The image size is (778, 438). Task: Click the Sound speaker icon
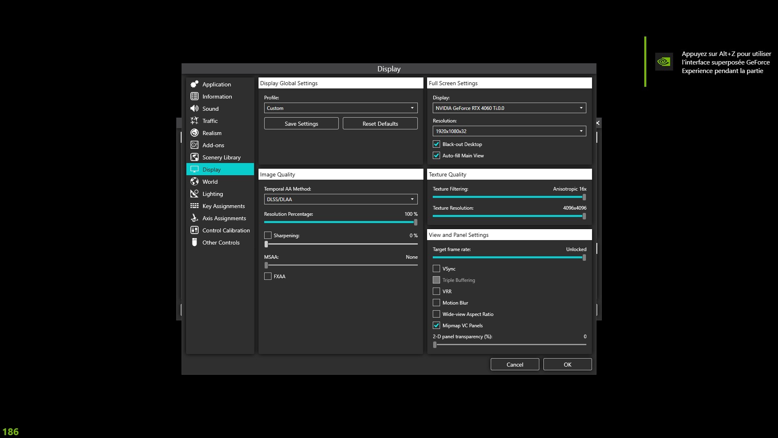coord(194,108)
